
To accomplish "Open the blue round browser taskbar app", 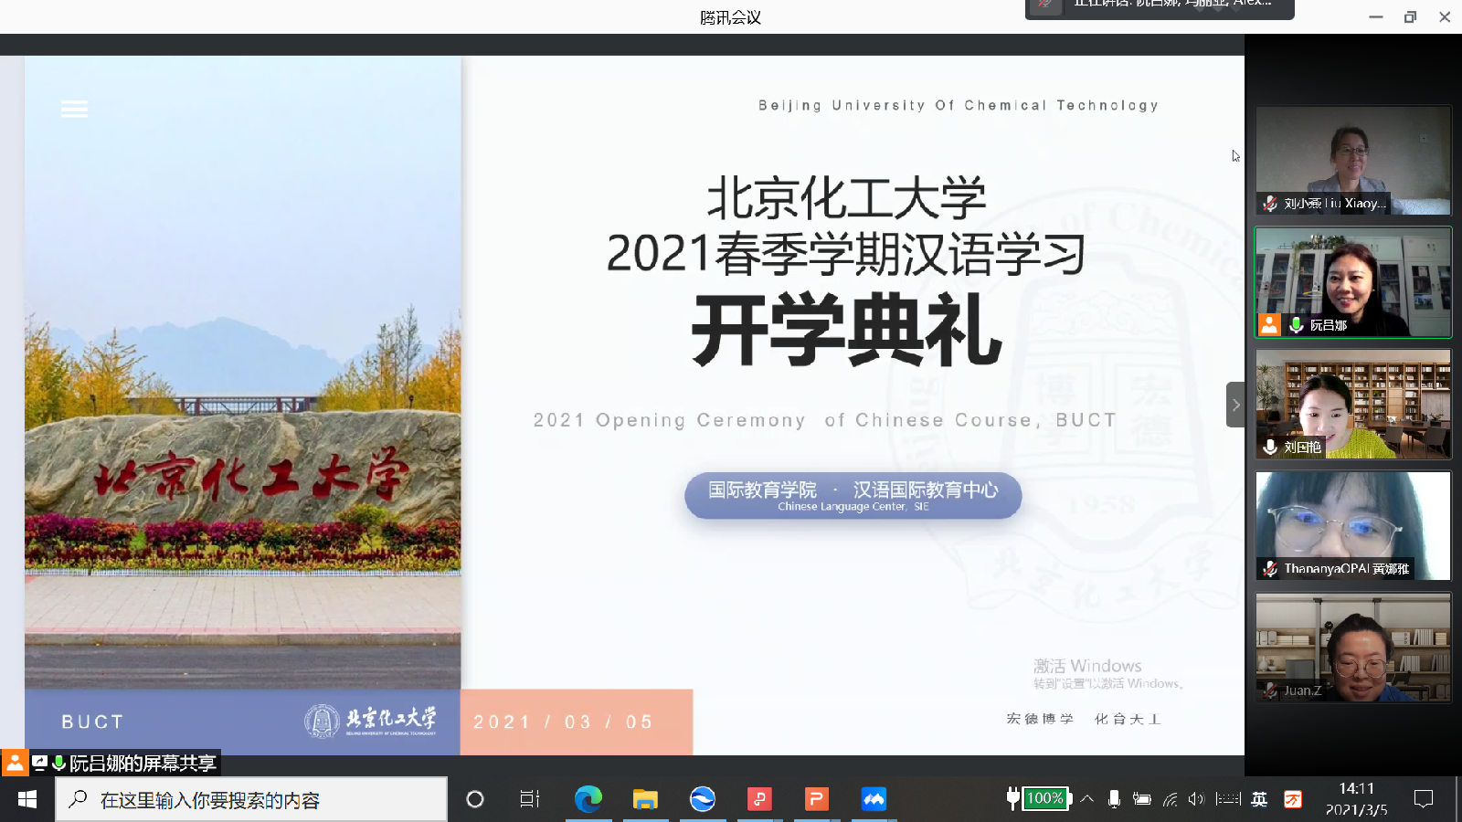I will 703,799.
